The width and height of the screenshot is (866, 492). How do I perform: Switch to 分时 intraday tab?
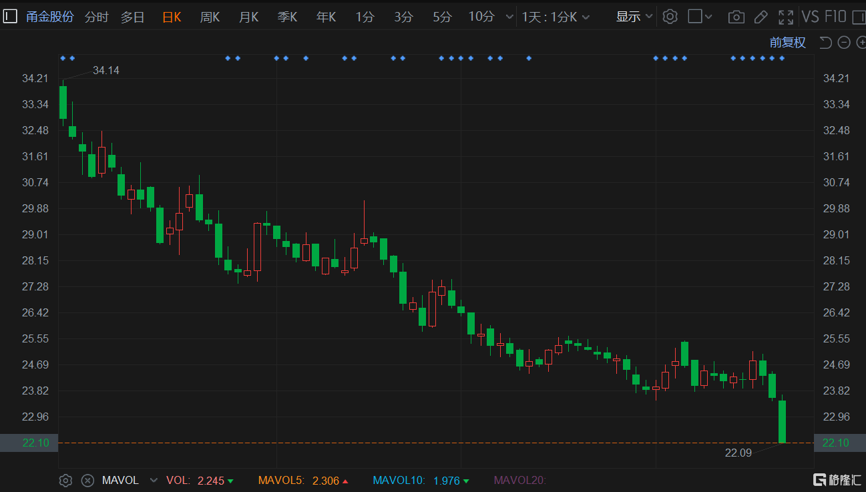96,17
